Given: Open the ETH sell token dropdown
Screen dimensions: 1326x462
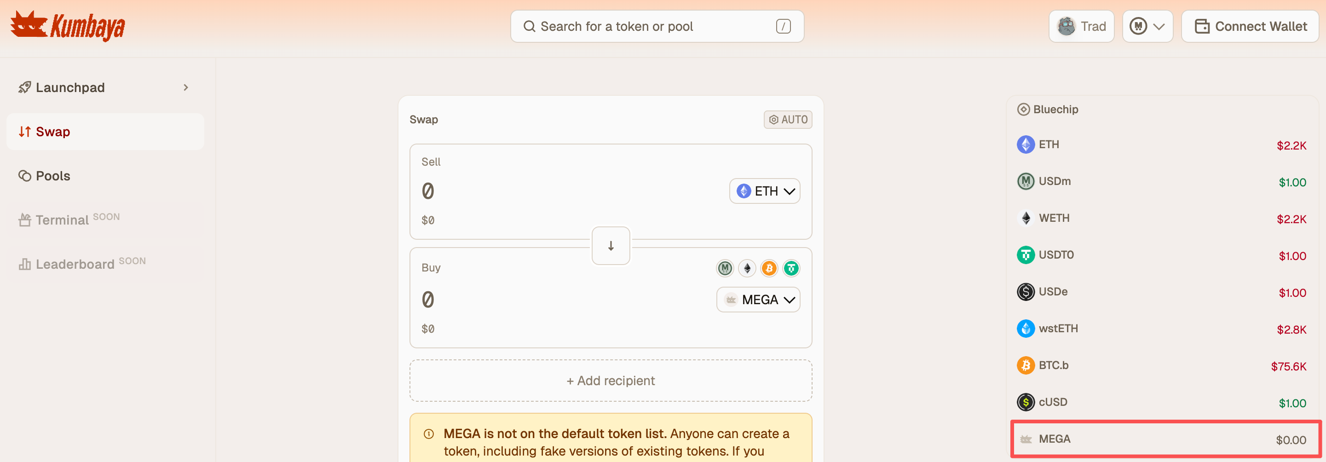Looking at the screenshot, I should (x=764, y=191).
